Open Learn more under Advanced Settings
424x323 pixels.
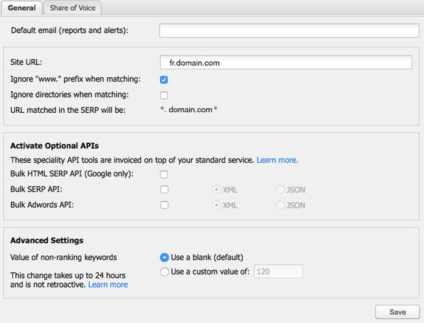(x=107, y=284)
